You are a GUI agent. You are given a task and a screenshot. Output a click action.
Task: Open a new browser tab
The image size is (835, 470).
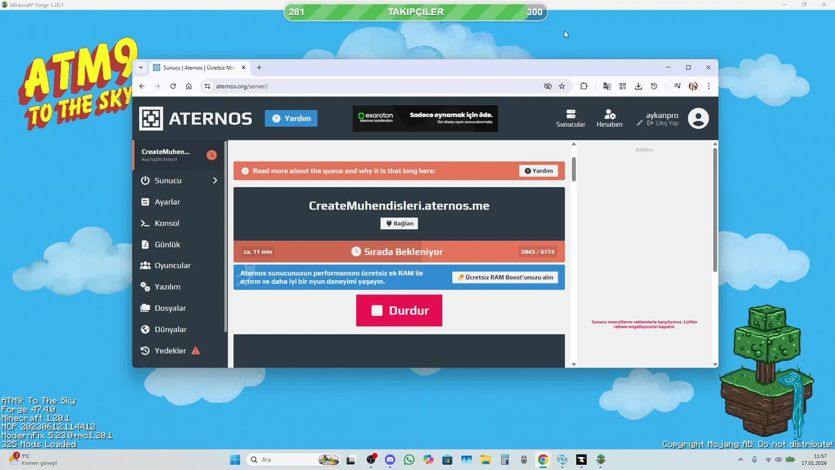coord(259,67)
